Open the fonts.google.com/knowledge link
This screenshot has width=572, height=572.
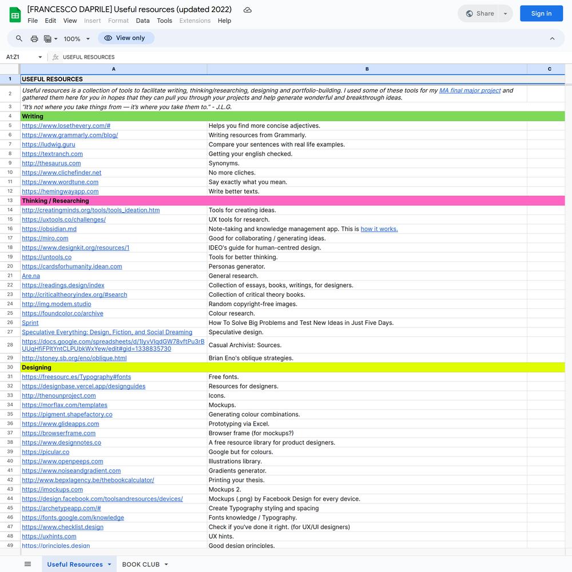pyautogui.click(x=73, y=518)
